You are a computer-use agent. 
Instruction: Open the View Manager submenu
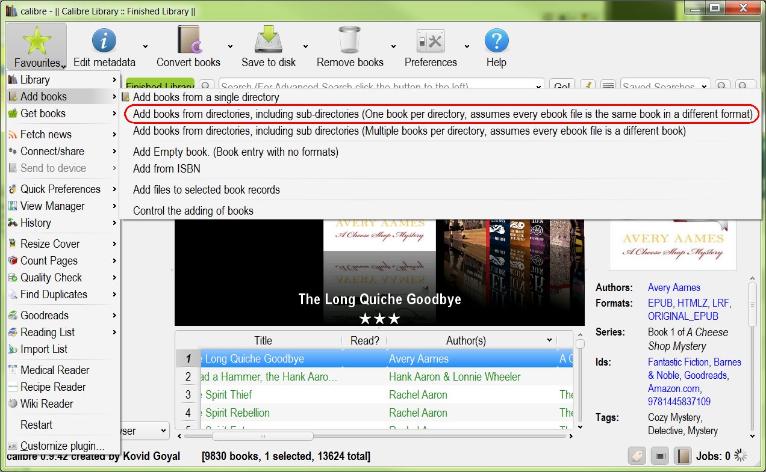click(63, 206)
